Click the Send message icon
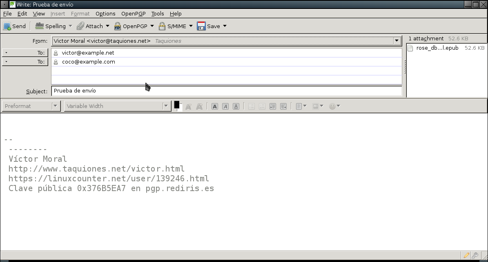The height and width of the screenshot is (262, 488). tap(7, 26)
